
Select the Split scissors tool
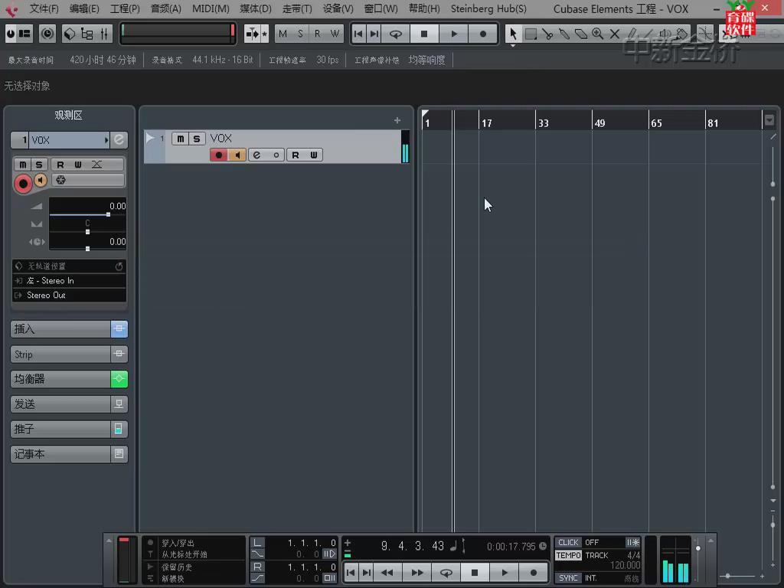(547, 34)
